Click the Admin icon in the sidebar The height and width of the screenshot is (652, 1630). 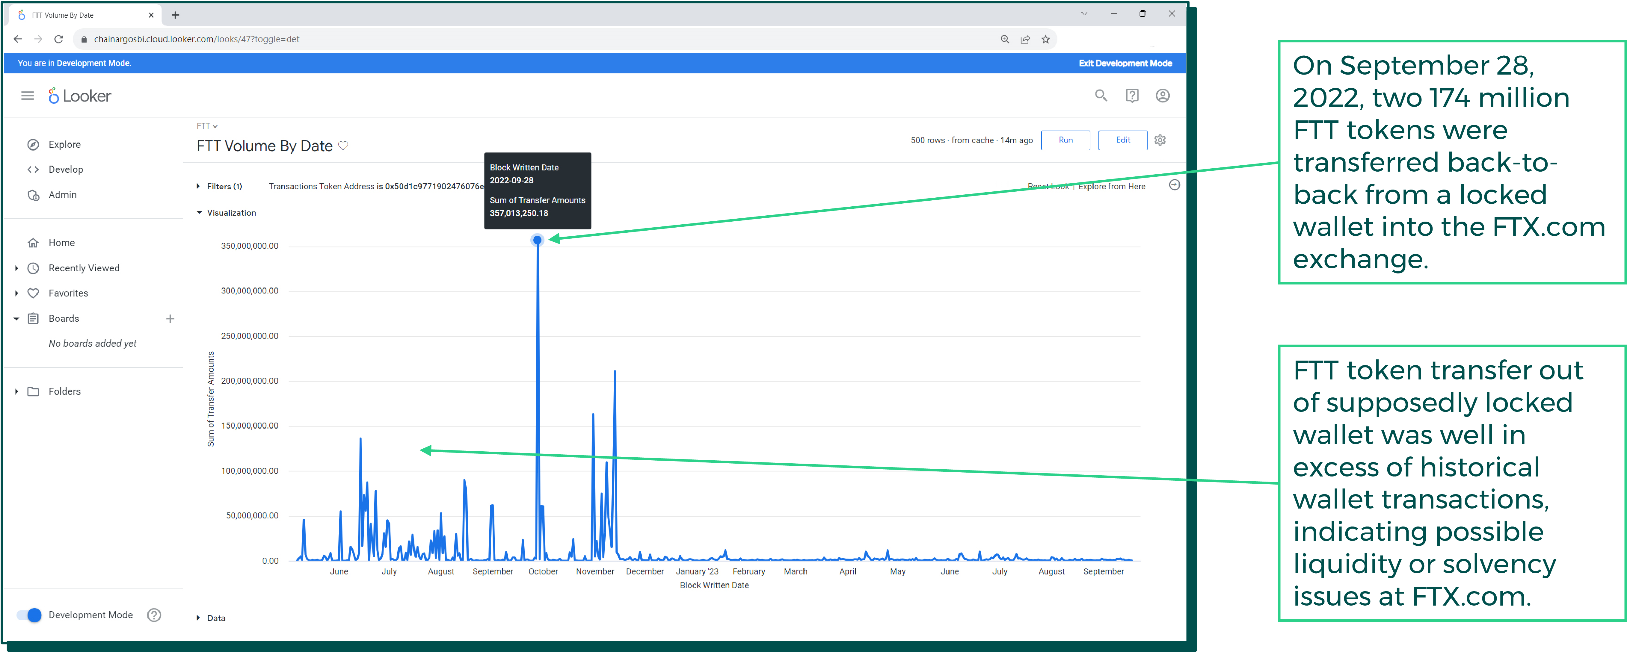pos(34,195)
